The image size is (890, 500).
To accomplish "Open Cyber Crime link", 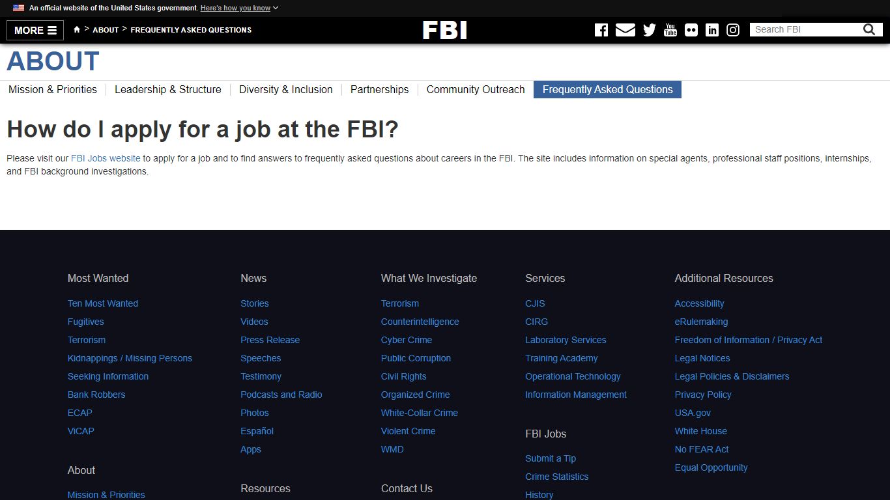I will coord(407,340).
